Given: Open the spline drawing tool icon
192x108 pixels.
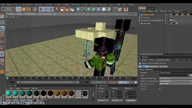Looking at the screenshot, I should [x=83, y=9].
